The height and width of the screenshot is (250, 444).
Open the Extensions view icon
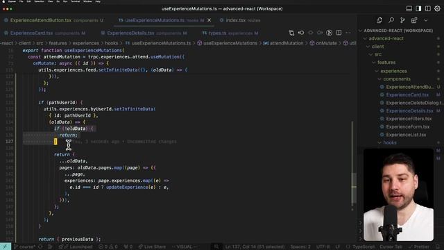[414, 20]
